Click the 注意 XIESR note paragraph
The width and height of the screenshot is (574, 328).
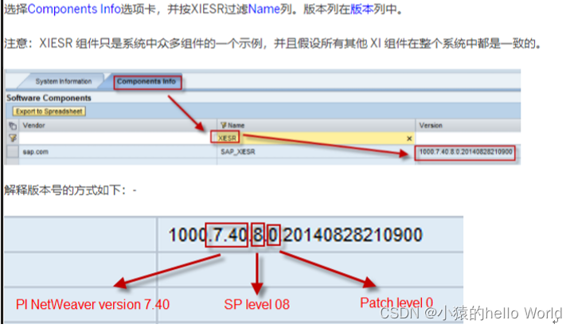point(272,44)
